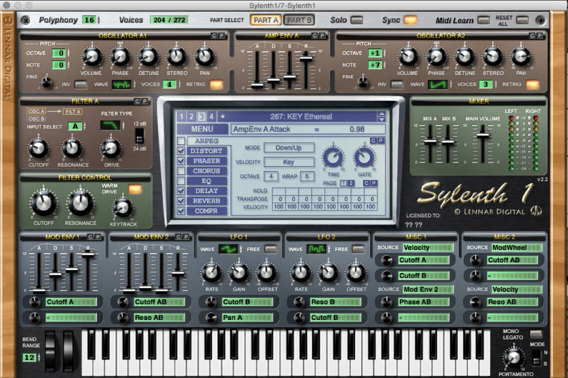Viewport: 568px width, 378px height.
Task: Click the Filter A Drive knob
Action: (x=111, y=148)
